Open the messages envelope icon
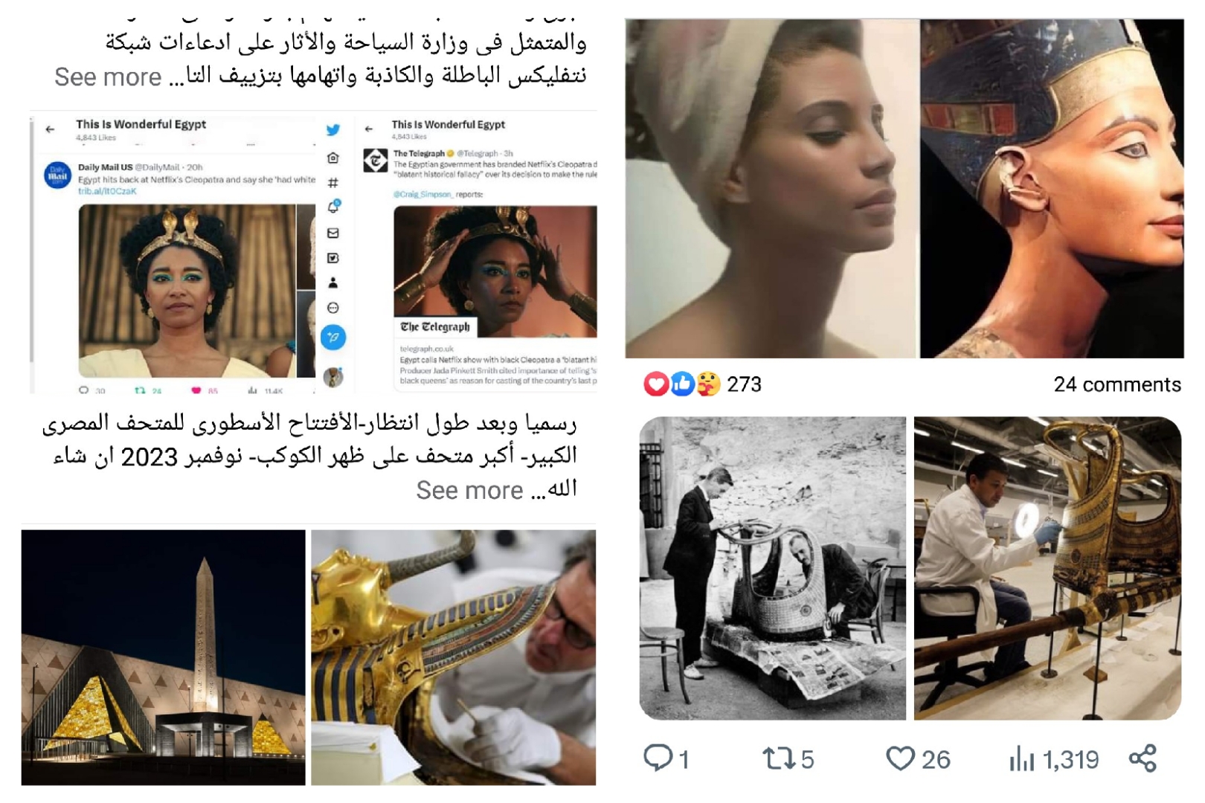This screenshot has width=1205, height=803. click(x=333, y=233)
